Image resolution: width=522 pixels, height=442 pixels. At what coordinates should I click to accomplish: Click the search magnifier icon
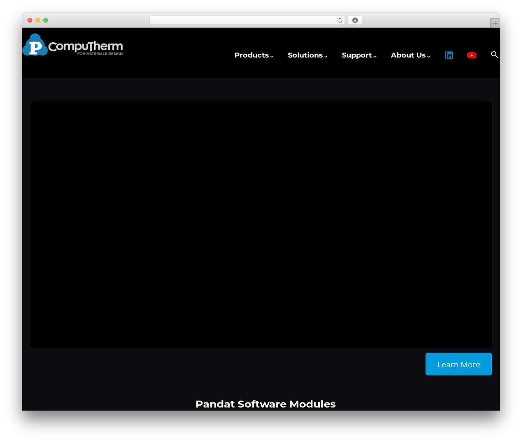point(494,55)
